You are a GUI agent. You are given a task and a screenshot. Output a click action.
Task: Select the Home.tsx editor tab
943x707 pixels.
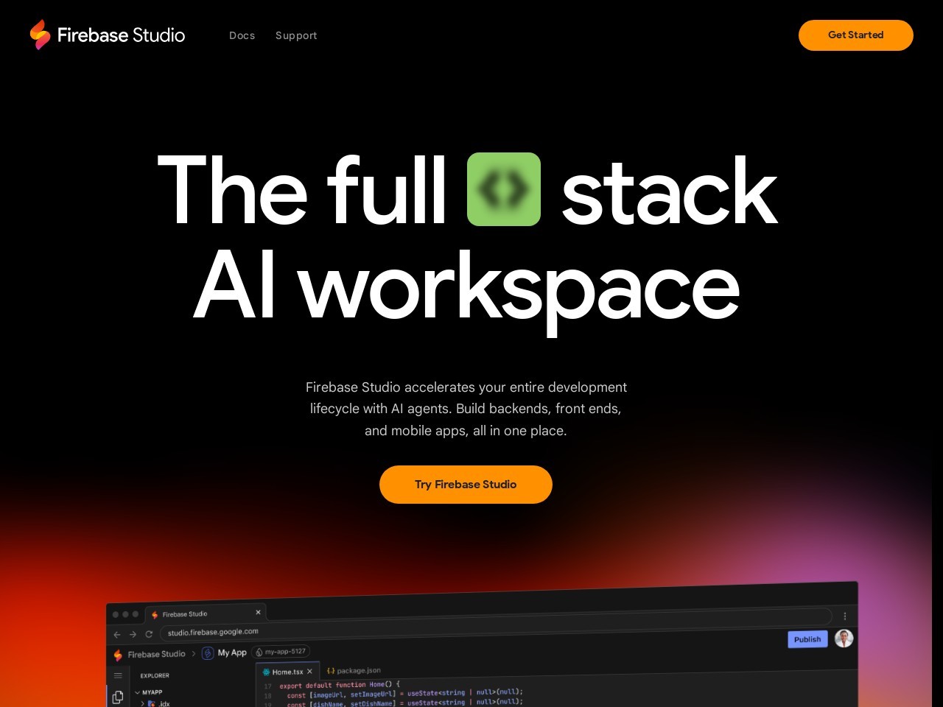point(287,672)
